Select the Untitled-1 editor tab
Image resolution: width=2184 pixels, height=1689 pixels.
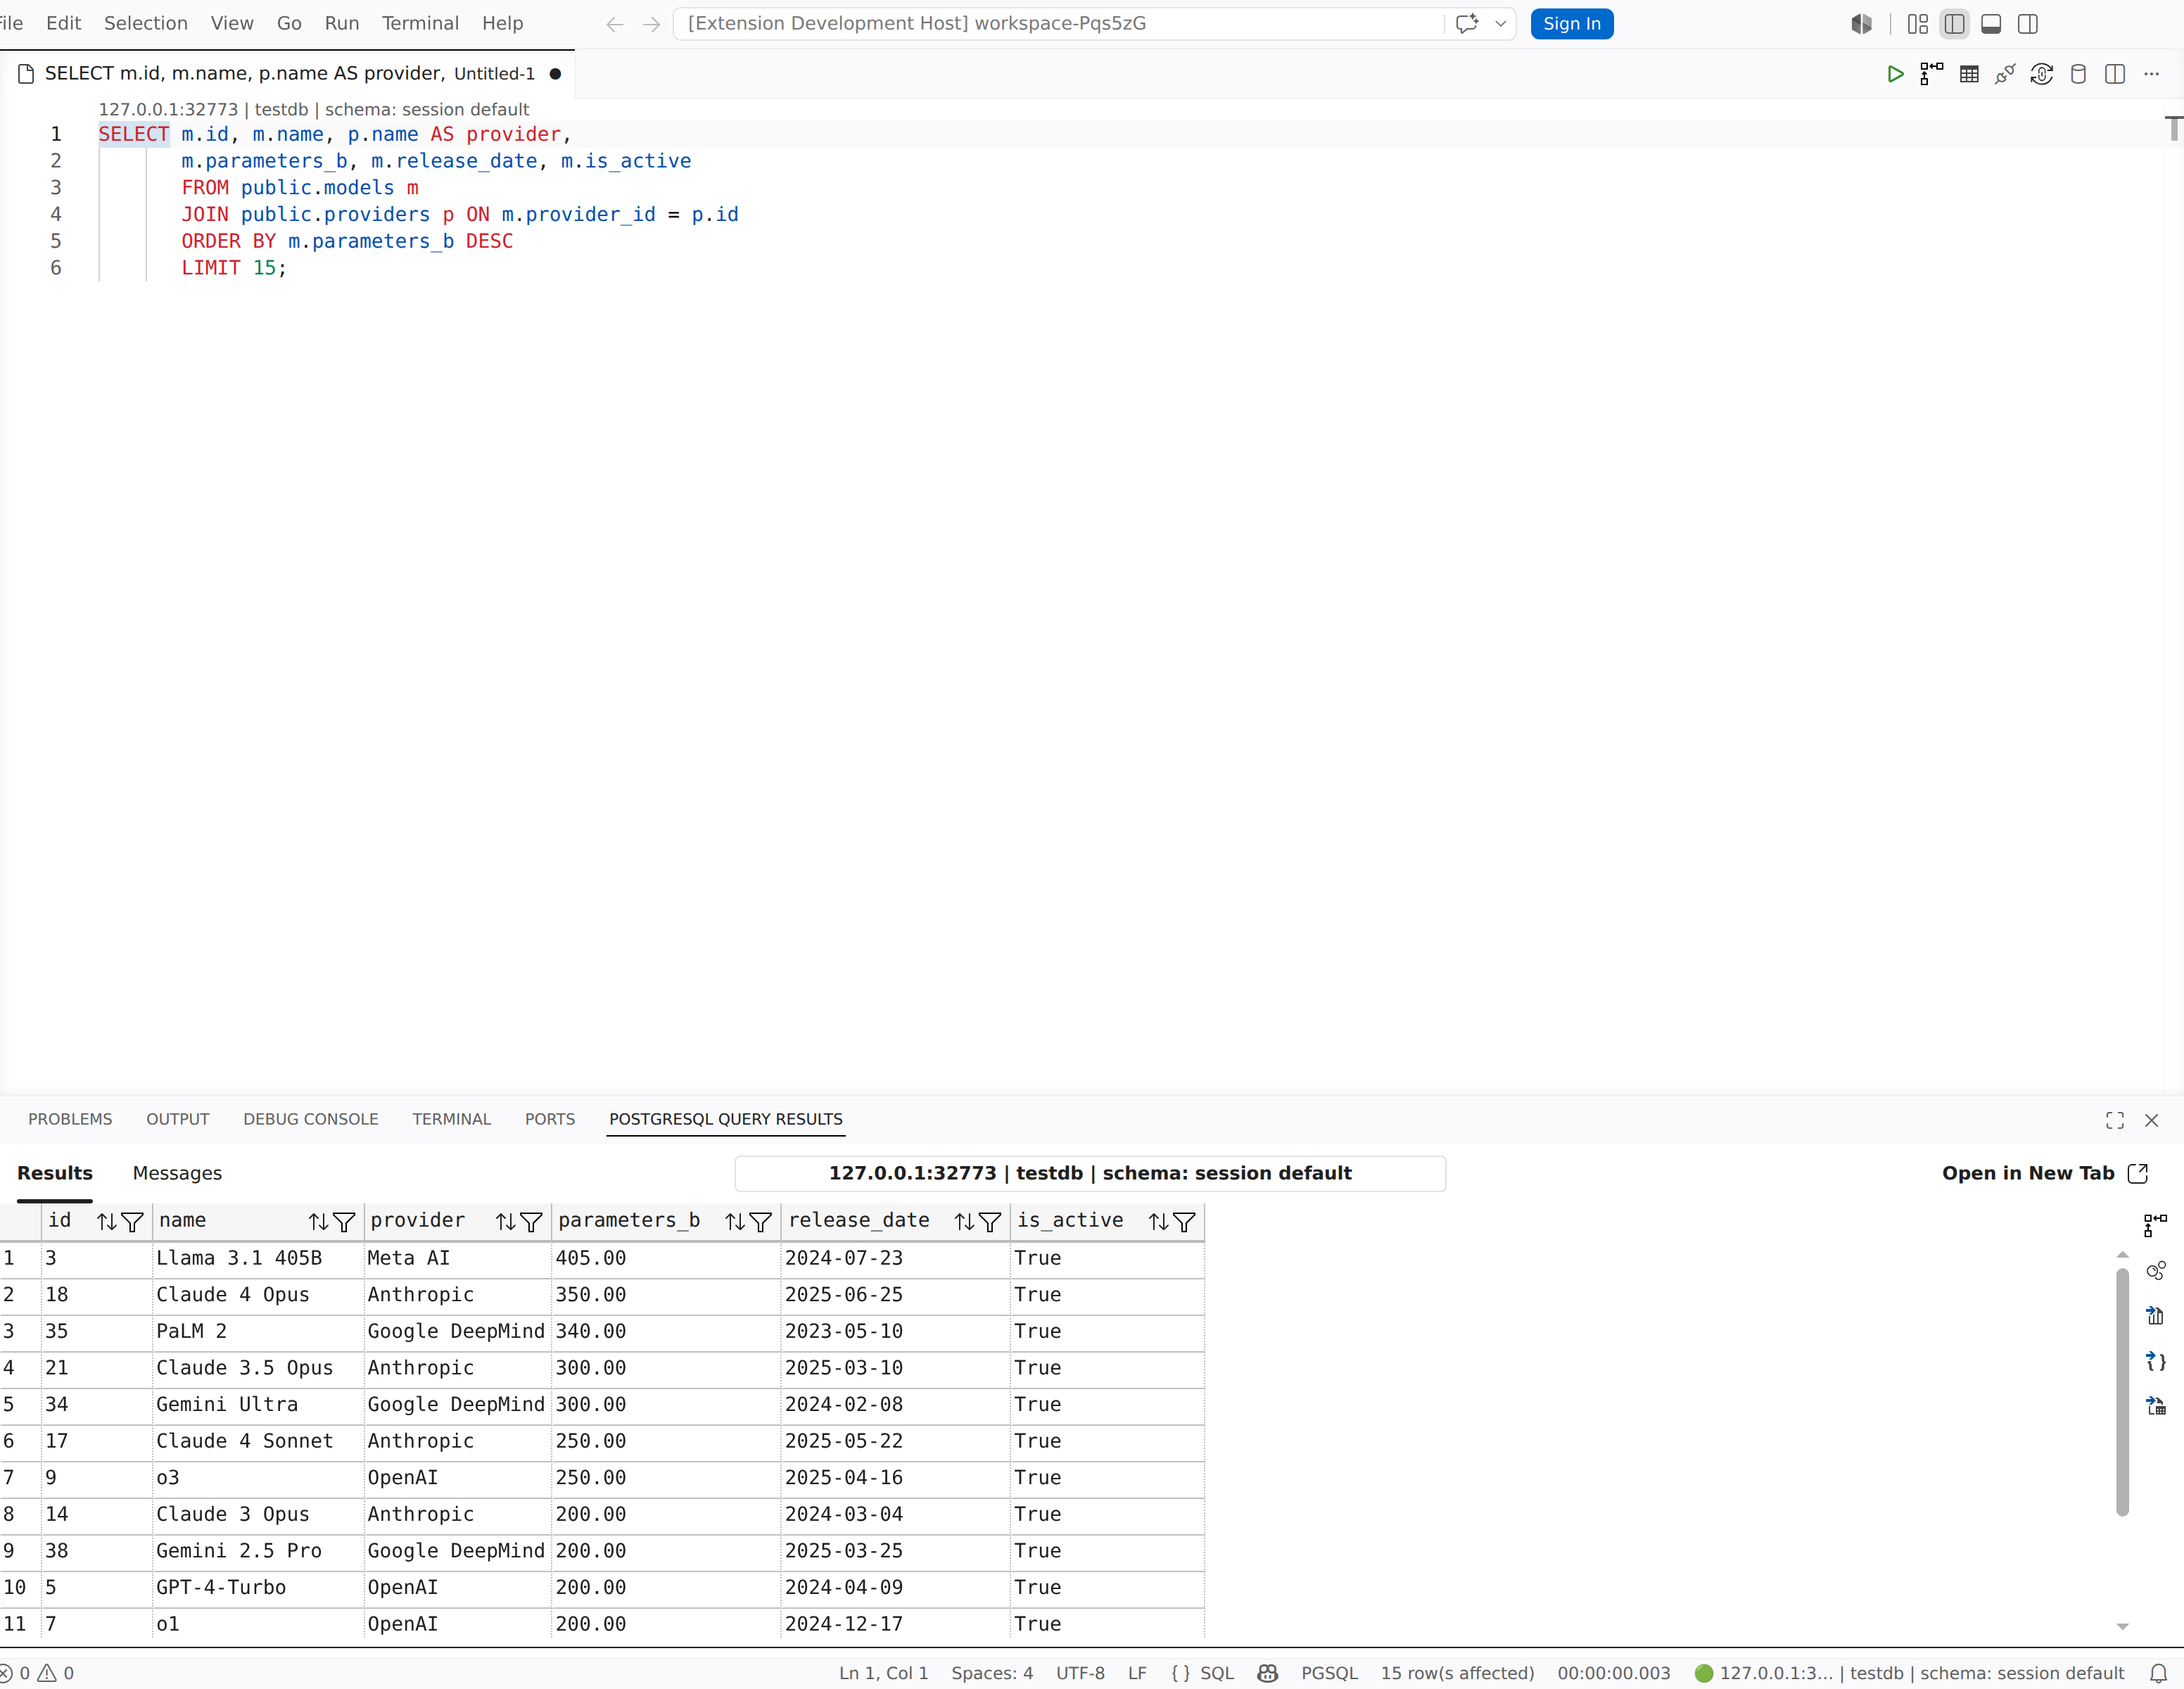(x=288, y=74)
